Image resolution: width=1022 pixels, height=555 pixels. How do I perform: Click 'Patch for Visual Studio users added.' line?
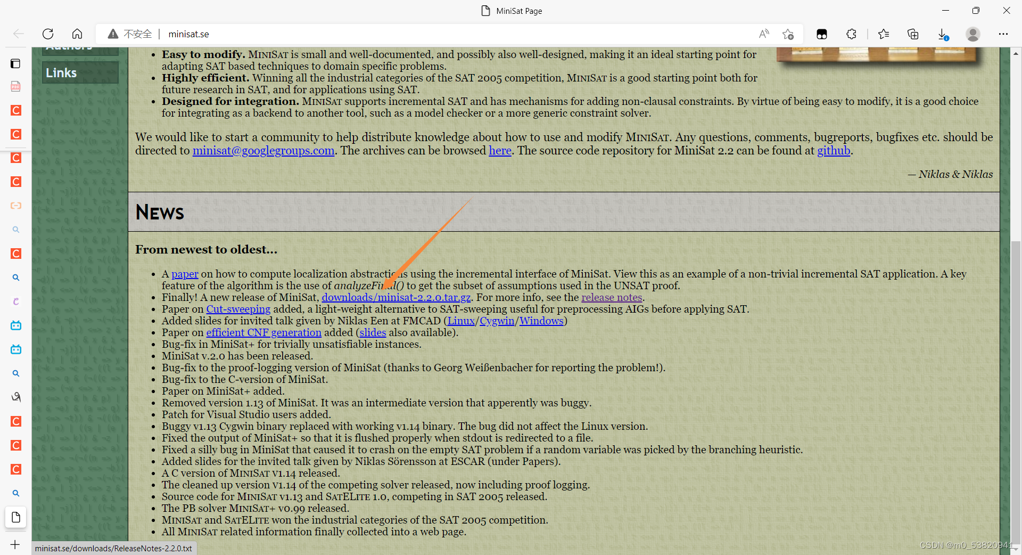(246, 414)
